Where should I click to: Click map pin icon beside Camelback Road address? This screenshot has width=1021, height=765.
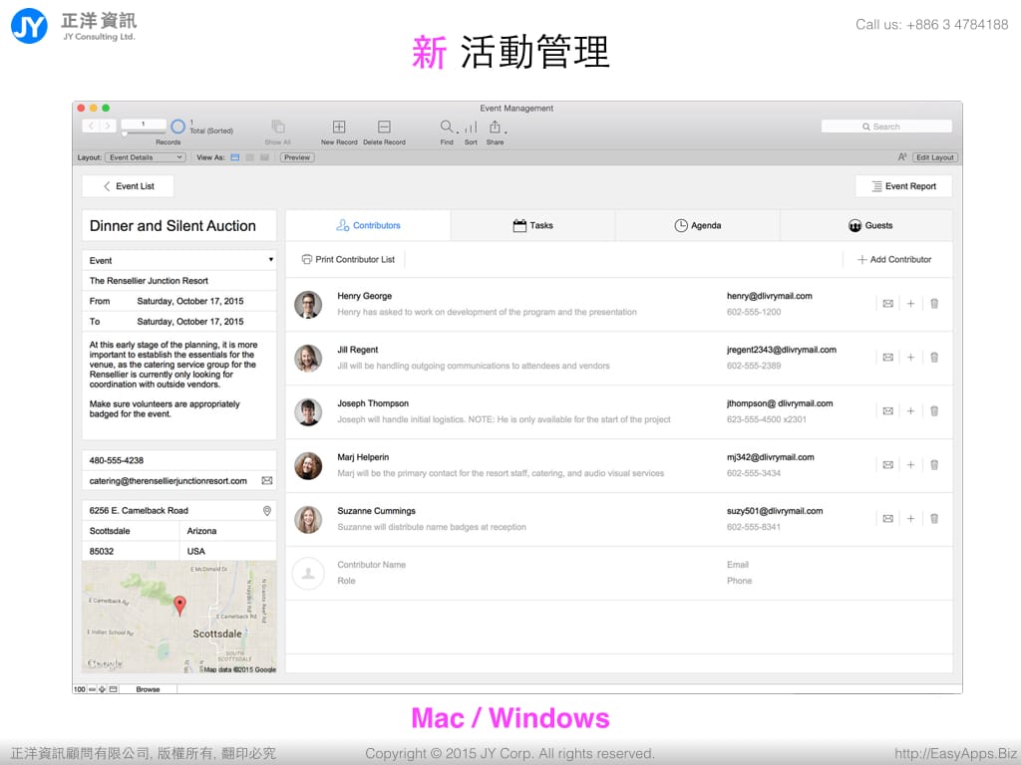(266, 511)
